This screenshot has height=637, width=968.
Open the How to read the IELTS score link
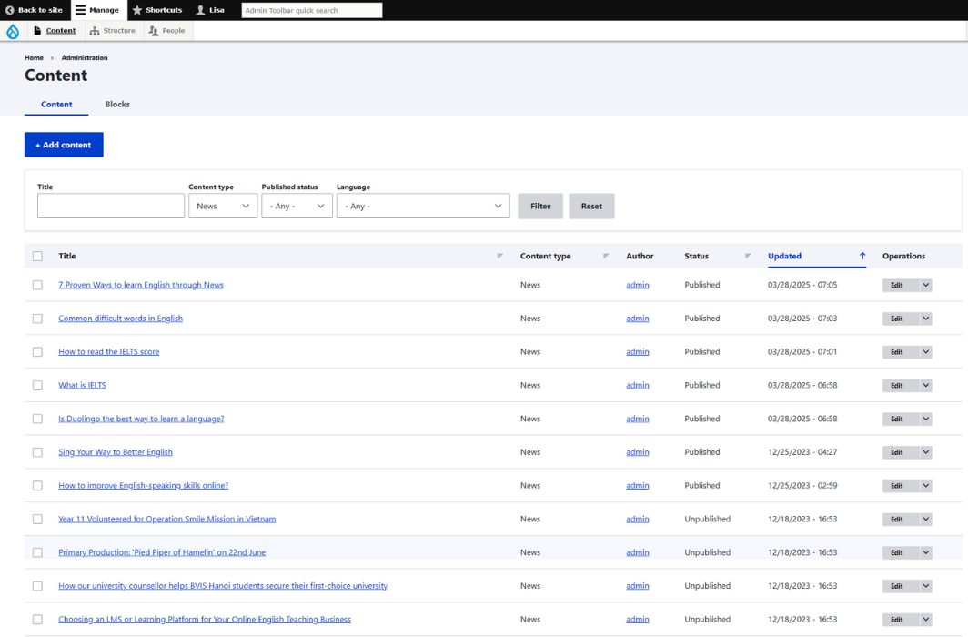pos(109,352)
